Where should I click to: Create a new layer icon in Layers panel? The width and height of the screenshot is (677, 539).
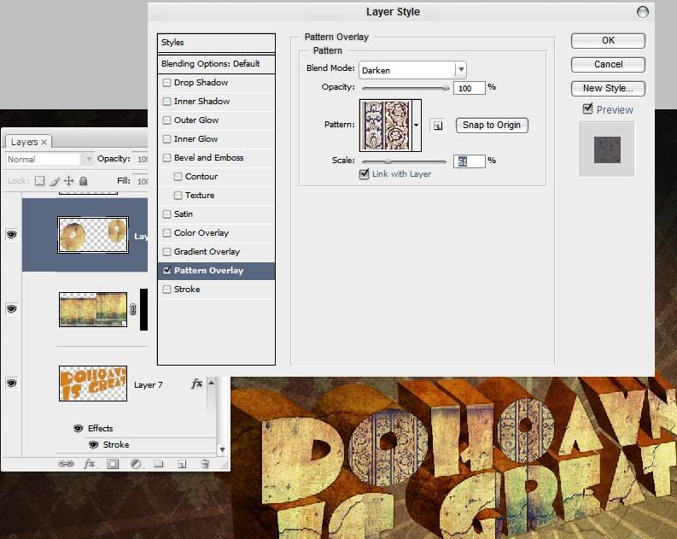point(182,464)
